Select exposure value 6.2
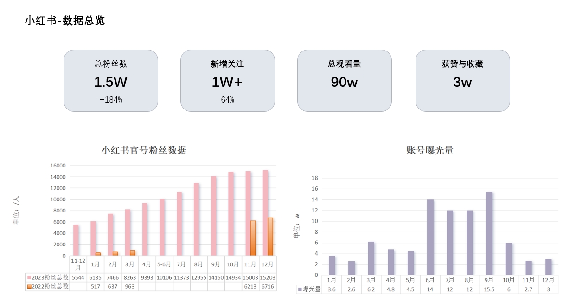This screenshot has height=302, width=569. [371, 289]
